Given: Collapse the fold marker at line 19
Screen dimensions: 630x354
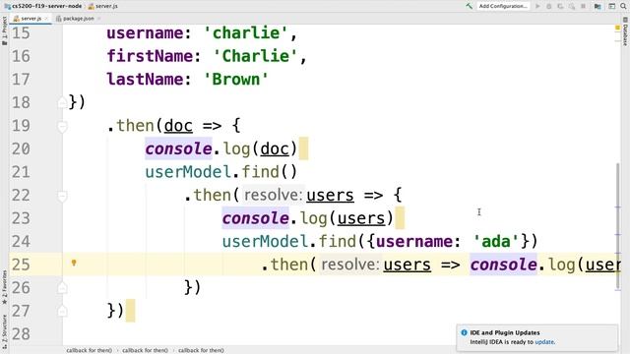Looking at the screenshot, I should [x=62, y=127].
